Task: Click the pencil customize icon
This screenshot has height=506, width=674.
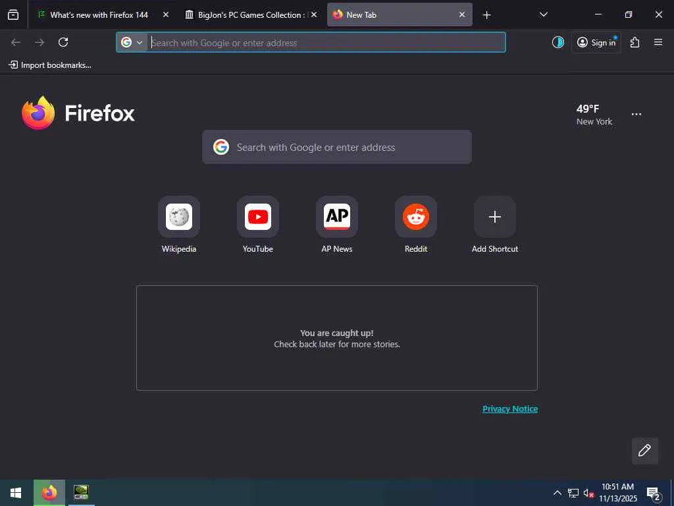Action: point(645,451)
